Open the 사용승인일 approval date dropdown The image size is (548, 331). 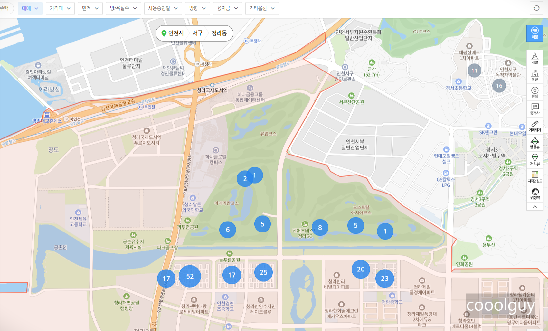tap(163, 8)
